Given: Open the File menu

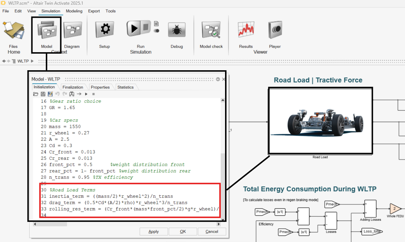Looking at the screenshot, I should point(6,11).
